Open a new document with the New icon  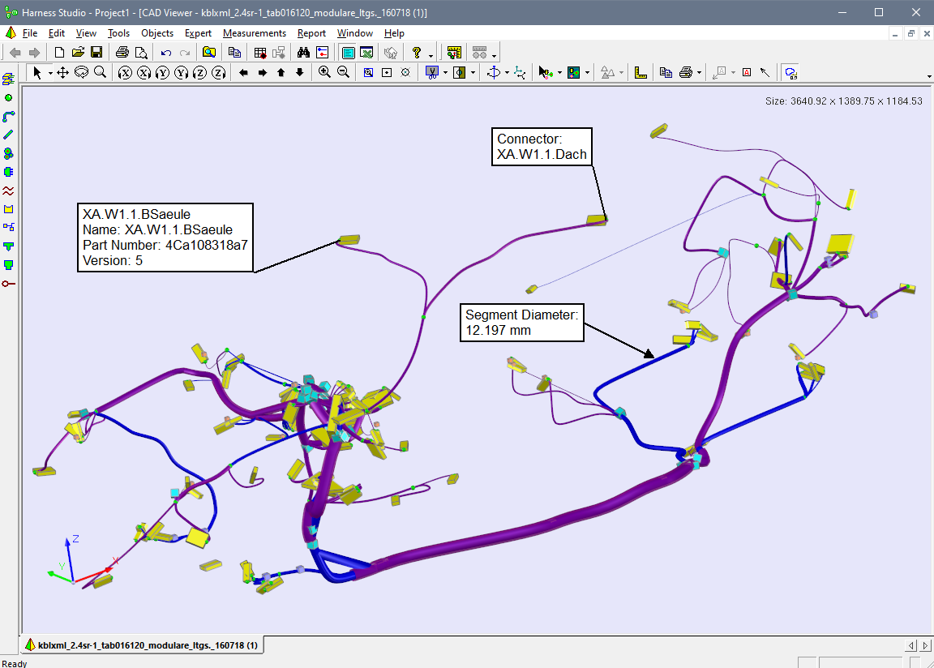tap(58, 52)
